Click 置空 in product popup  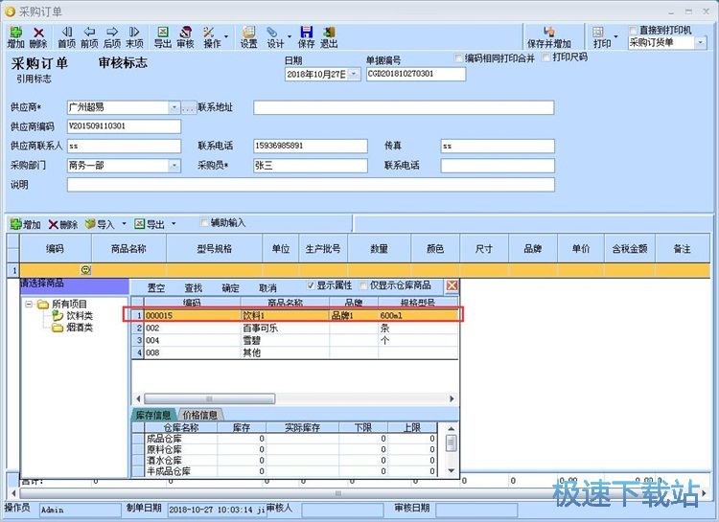156,288
